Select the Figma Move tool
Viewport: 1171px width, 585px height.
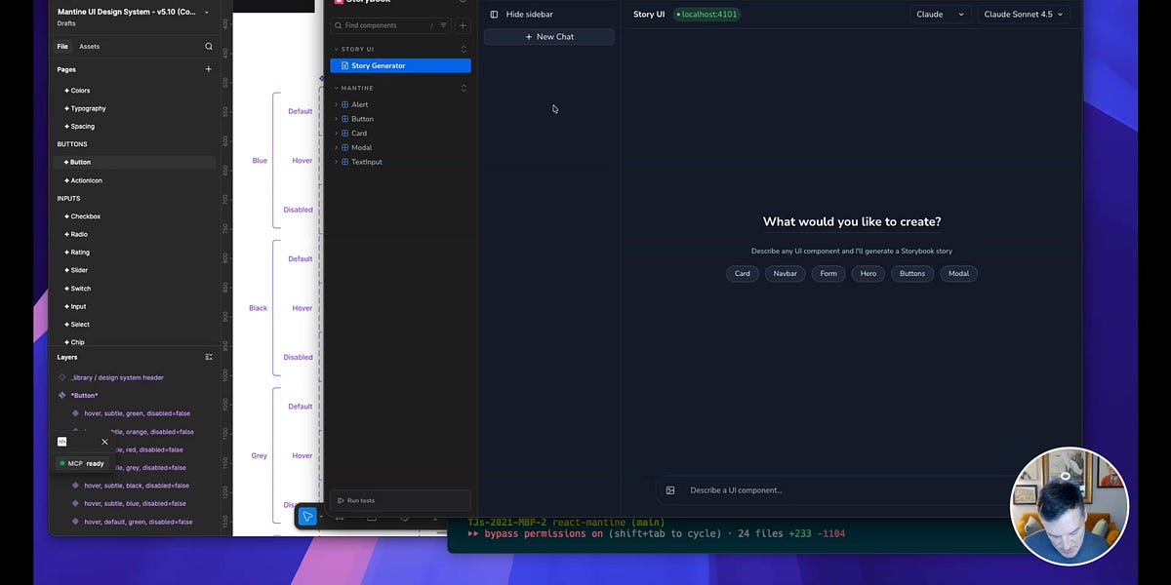pyautogui.click(x=307, y=517)
